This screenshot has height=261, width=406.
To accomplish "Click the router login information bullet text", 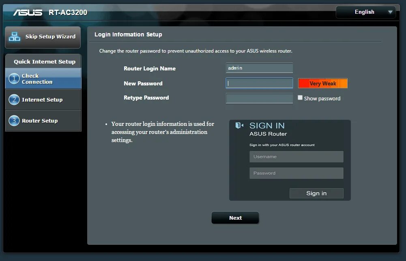I will [x=163, y=132].
